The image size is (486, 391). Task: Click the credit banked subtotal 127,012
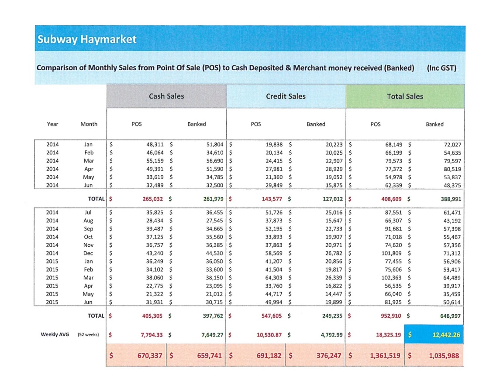333,199
